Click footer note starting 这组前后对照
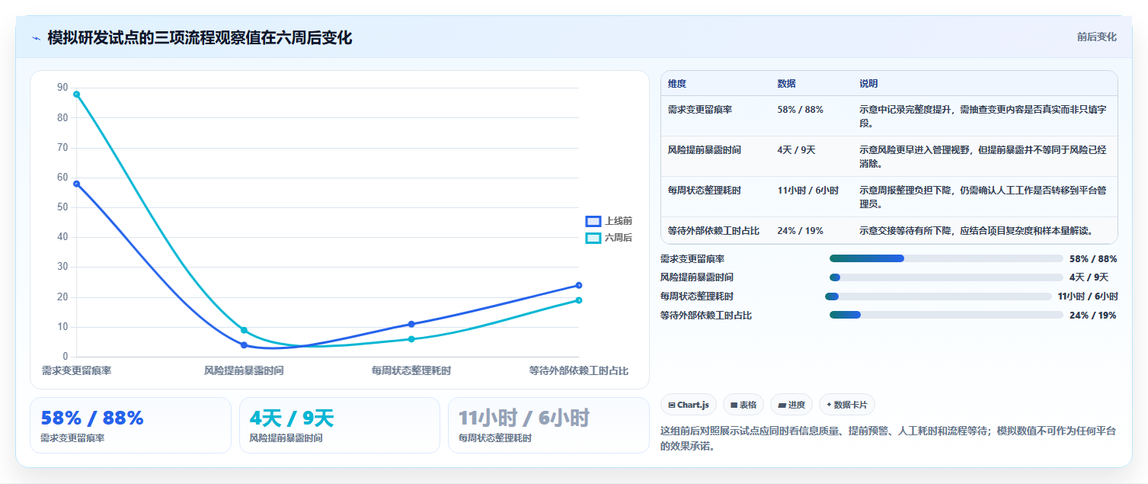Image resolution: width=1148 pixels, height=484 pixels. click(888, 439)
